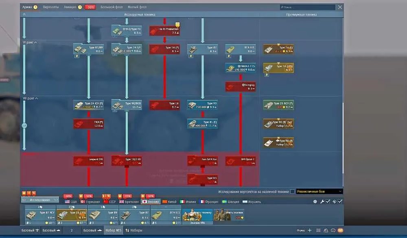Screen dimensions: 407x238
Task: Click the Type 87 RCV crew slot
Action: pos(40,215)
